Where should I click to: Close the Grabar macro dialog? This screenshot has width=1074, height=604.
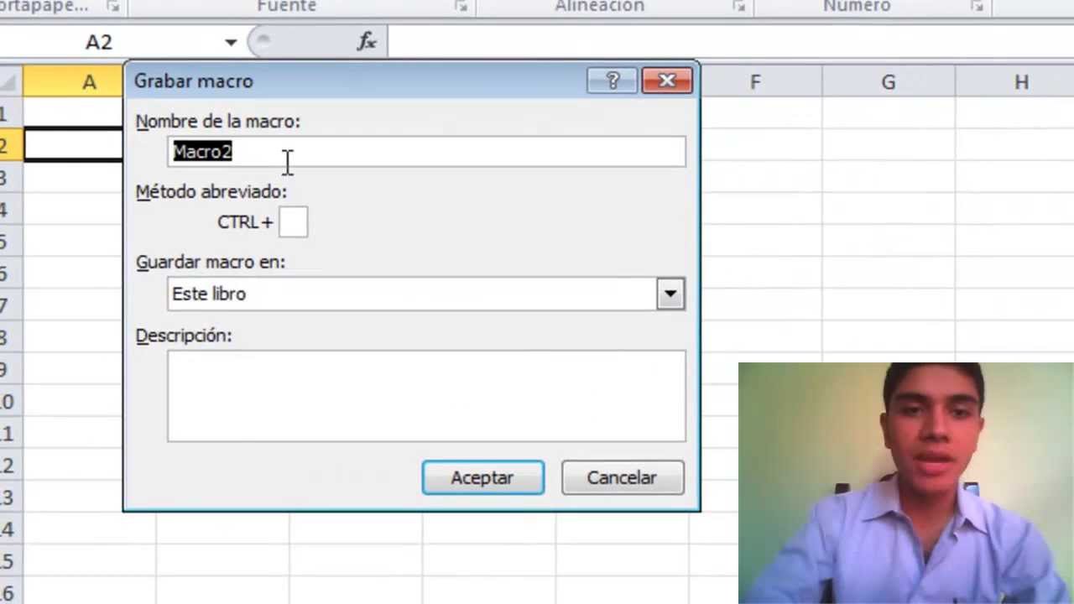pos(667,81)
